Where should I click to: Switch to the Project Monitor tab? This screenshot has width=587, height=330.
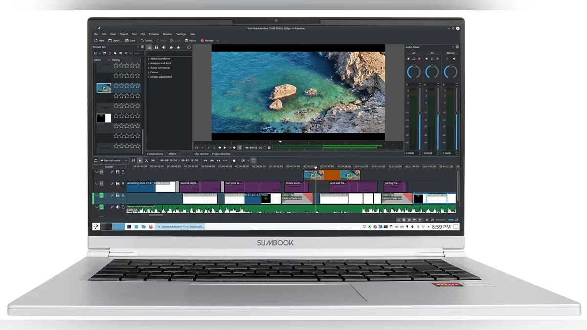[x=221, y=154]
